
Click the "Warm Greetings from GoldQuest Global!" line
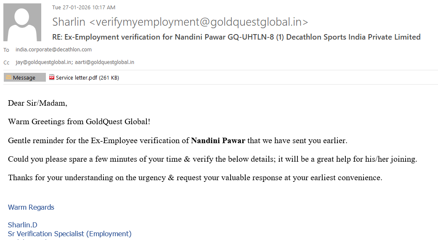tap(79, 122)
